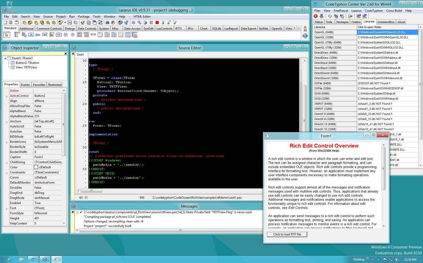
Task: Open the Run menu in Lazarus IDE
Action: pyautogui.click(x=72, y=16)
